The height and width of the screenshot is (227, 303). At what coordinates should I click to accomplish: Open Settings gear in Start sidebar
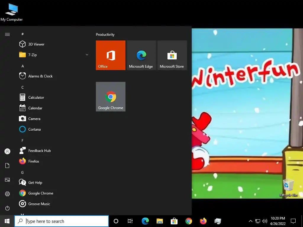(7, 194)
